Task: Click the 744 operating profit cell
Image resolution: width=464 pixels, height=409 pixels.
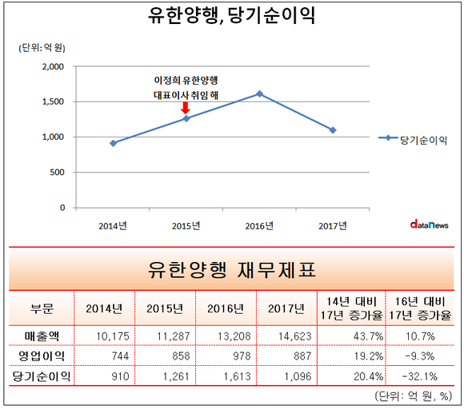Action: point(121,356)
